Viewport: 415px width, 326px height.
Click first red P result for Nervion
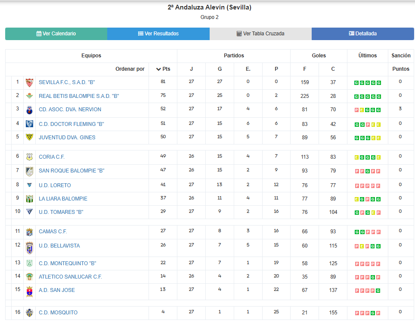click(356, 110)
